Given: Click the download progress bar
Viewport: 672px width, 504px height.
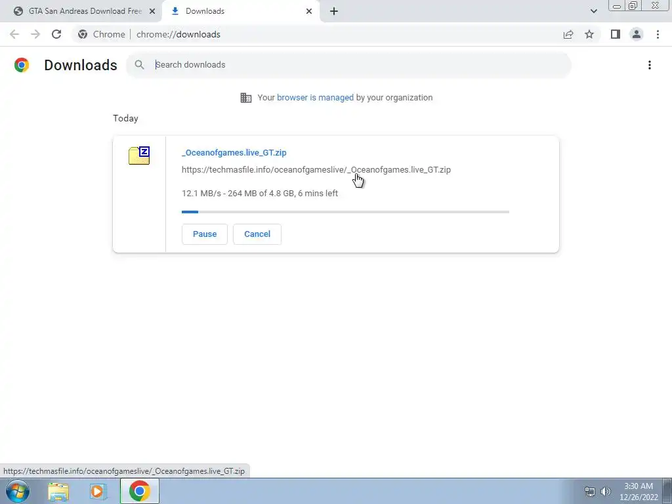Looking at the screenshot, I should [x=345, y=212].
